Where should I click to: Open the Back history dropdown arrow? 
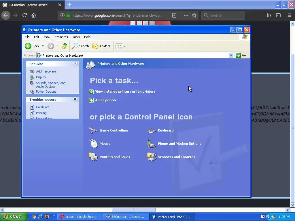point(43,46)
